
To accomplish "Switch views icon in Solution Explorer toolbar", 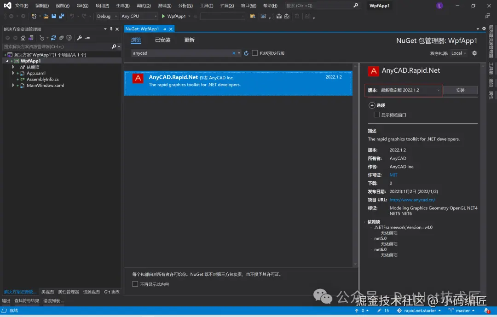I will click(31, 38).
